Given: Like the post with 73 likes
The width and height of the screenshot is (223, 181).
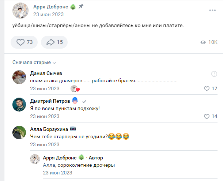Looking at the screenshot, I should pos(24,42).
